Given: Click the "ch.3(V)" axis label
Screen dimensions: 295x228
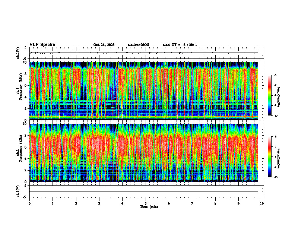Looking at the screenshot, I should point(18,191).
